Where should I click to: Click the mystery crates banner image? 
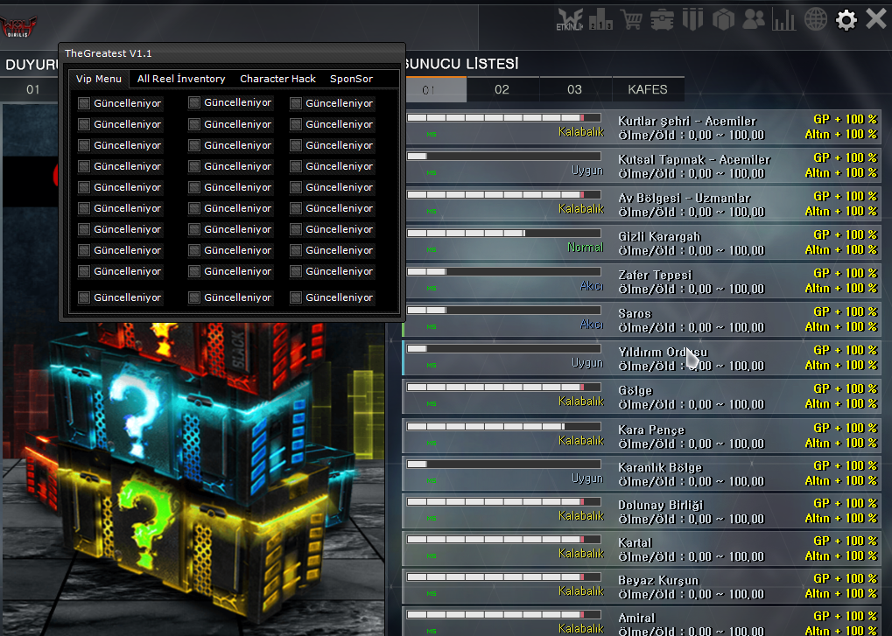(x=193, y=478)
